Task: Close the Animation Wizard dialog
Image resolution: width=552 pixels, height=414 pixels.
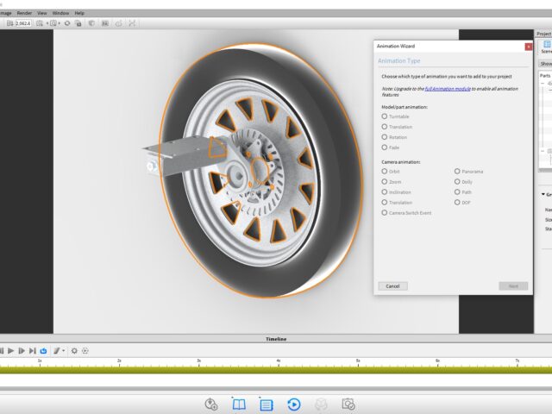Action: tap(528, 47)
